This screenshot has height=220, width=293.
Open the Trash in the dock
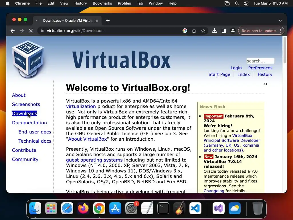pyautogui.click(x=258, y=208)
